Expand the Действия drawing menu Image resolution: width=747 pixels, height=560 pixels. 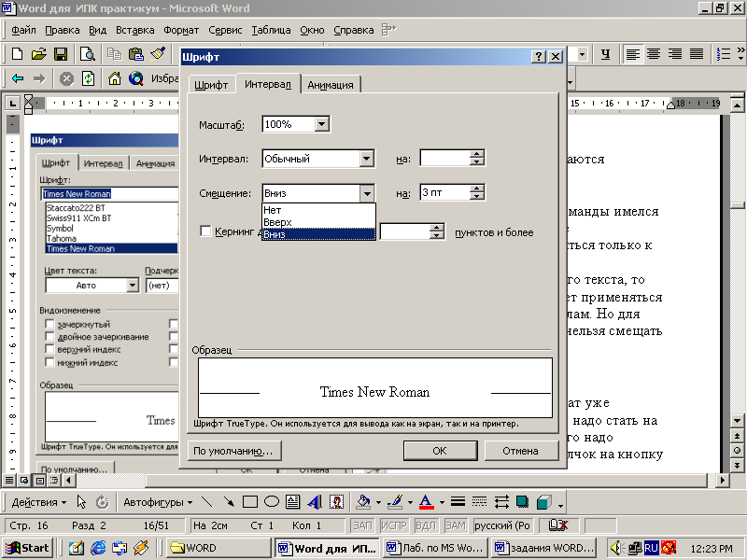pos(39,502)
